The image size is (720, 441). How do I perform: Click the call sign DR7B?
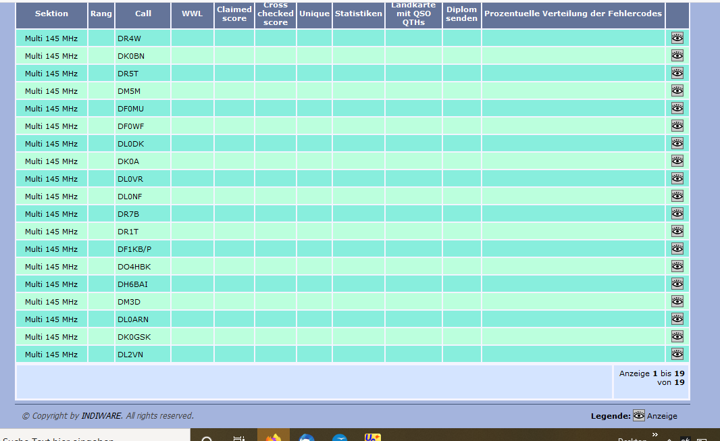coord(128,214)
